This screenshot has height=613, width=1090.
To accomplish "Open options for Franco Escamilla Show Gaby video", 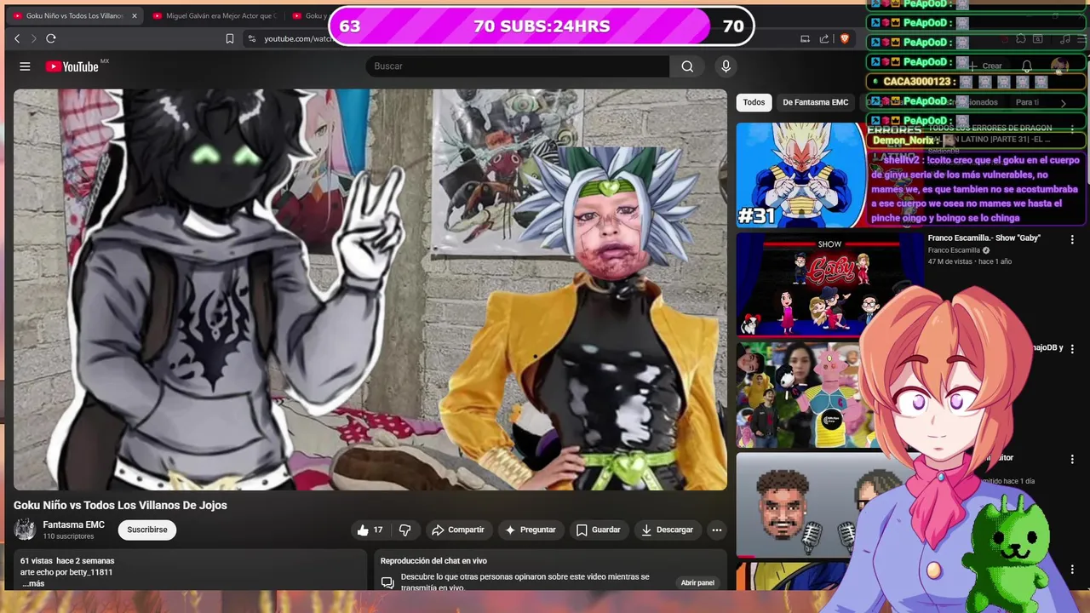I will click(x=1072, y=239).
